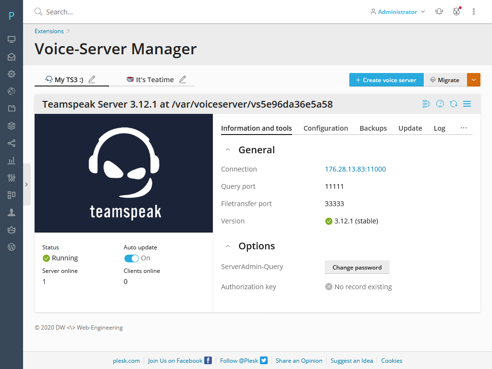Click the Mail icon in the sidebar
This screenshot has height=369, width=492.
pos(11,56)
